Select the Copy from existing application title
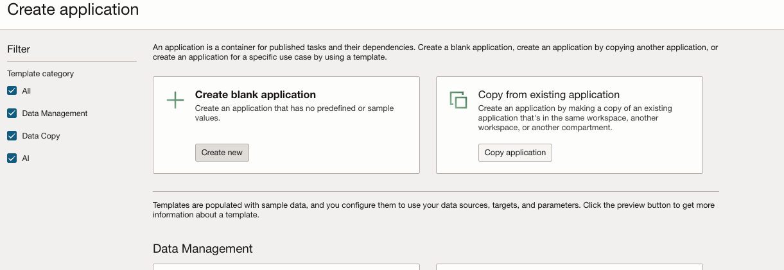This screenshot has width=784, height=270. pos(548,95)
